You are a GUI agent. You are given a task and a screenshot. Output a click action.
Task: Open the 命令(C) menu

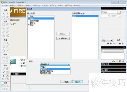pyautogui.click(x=53, y=6)
